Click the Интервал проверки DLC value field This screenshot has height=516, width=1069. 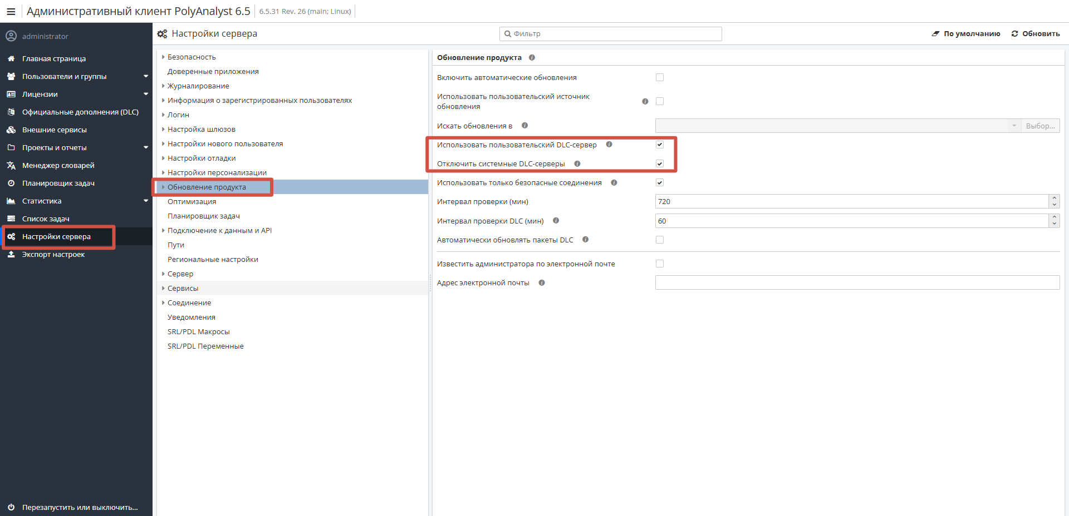tap(852, 221)
